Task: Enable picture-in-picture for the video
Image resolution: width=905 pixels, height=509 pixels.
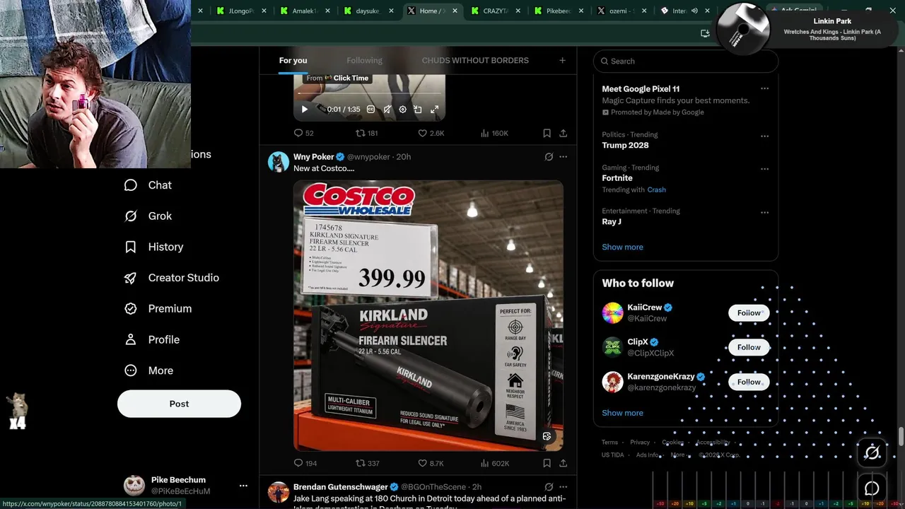Action: pyautogui.click(x=418, y=110)
